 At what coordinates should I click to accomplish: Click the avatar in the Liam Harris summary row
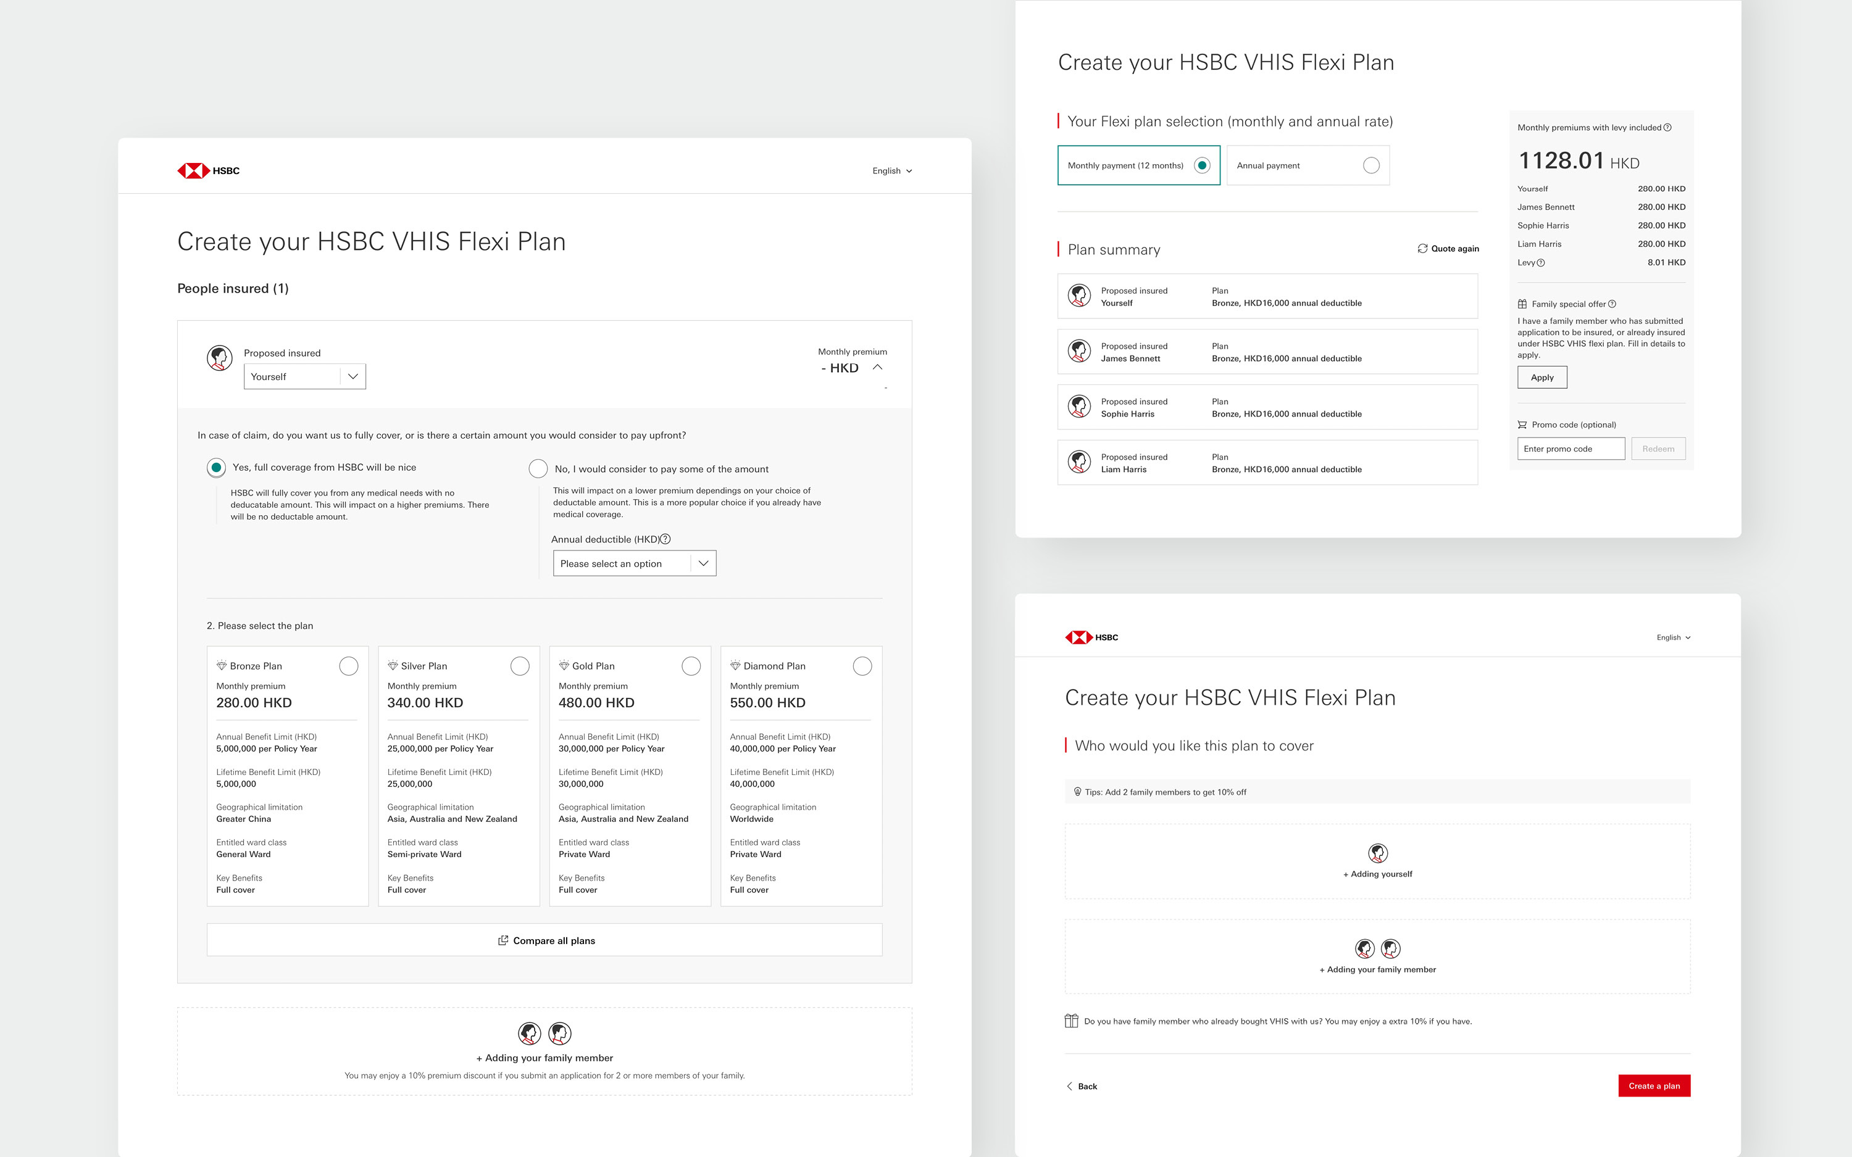(x=1079, y=462)
